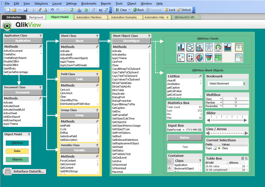This screenshot has width=265, height=187.
Task: Click the New document toolbar icon
Action: (x=8, y=10)
